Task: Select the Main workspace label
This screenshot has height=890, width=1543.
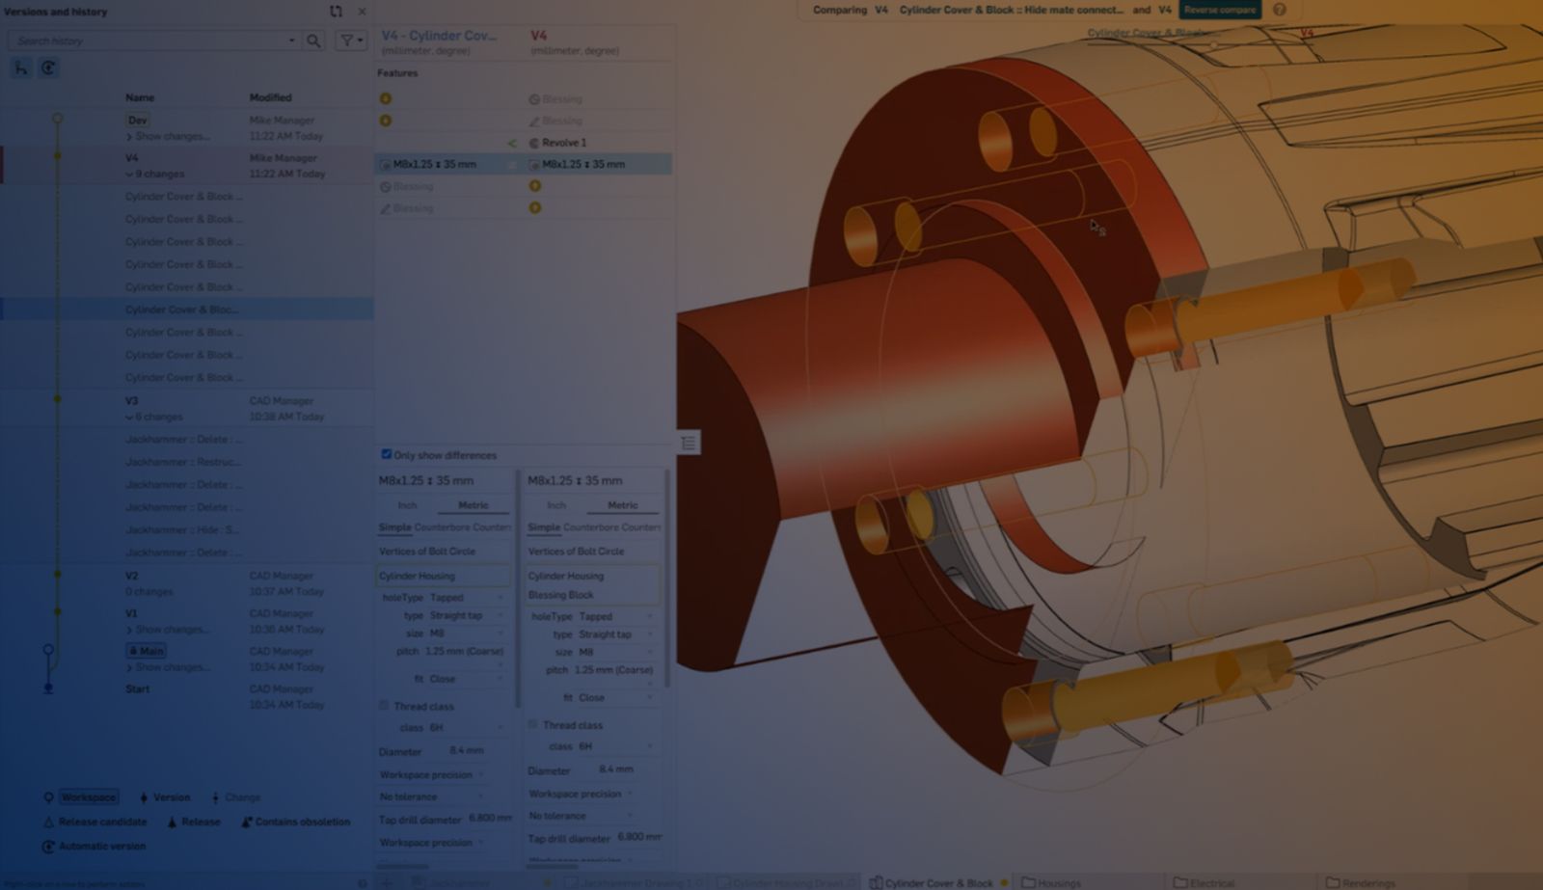Action: pyautogui.click(x=147, y=651)
